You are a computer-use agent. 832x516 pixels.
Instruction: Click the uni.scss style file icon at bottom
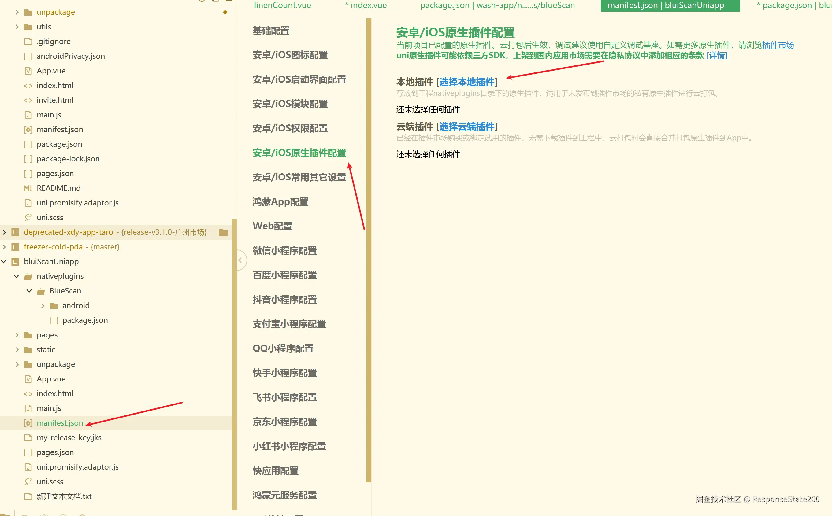(x=28, y=482)
